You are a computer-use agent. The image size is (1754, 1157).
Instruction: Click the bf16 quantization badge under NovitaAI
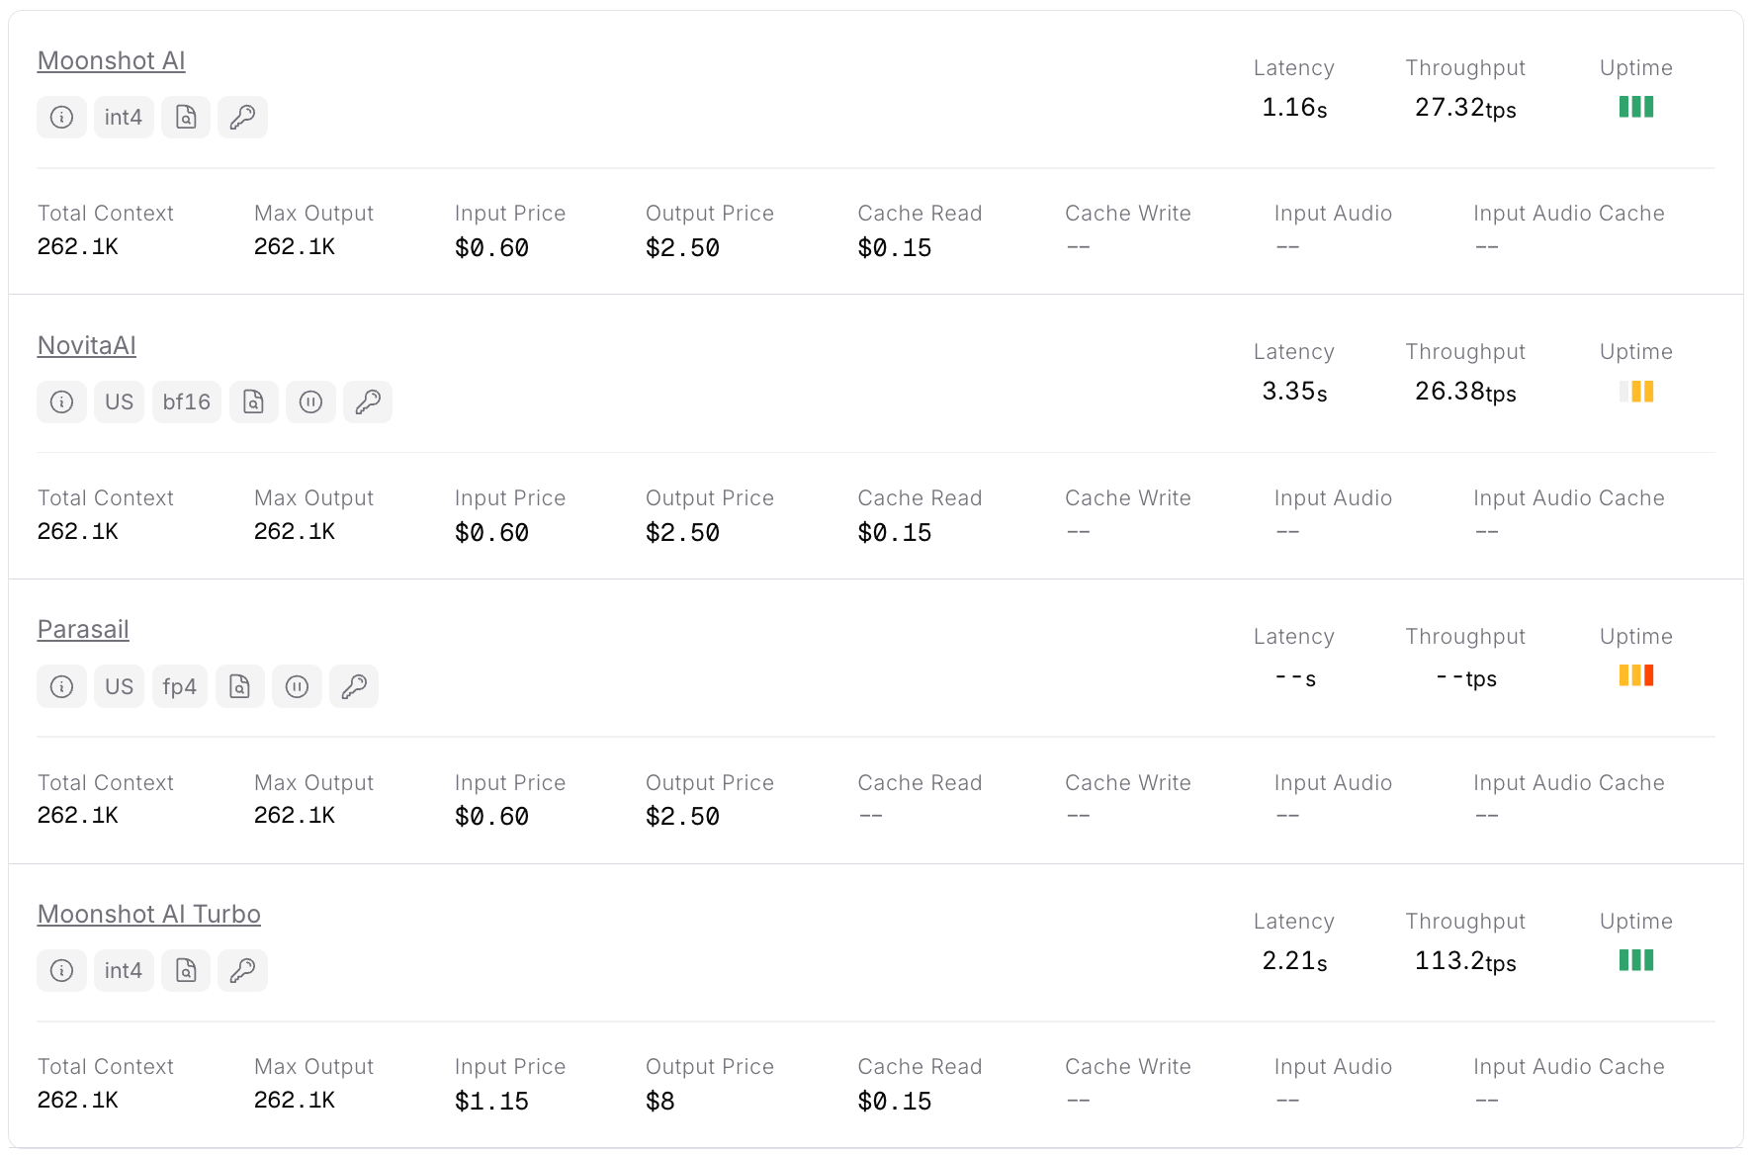pyautogui.click(x=186, y=402)
